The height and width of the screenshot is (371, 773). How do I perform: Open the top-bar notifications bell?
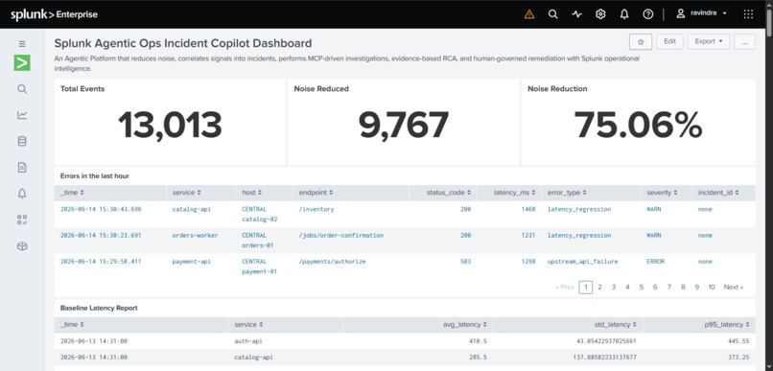coord(624,14)
